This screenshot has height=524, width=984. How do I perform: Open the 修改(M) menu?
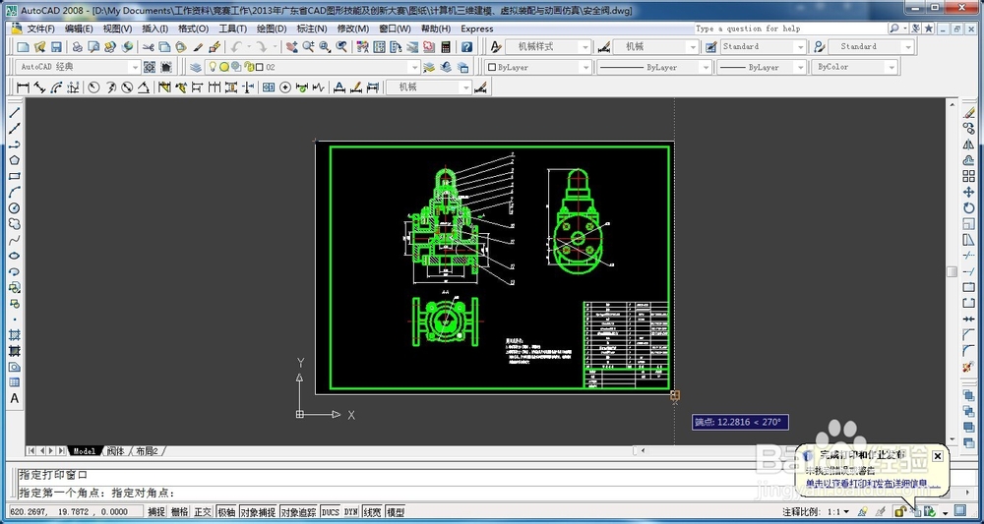pyautogui.click(x=352, y=29)
